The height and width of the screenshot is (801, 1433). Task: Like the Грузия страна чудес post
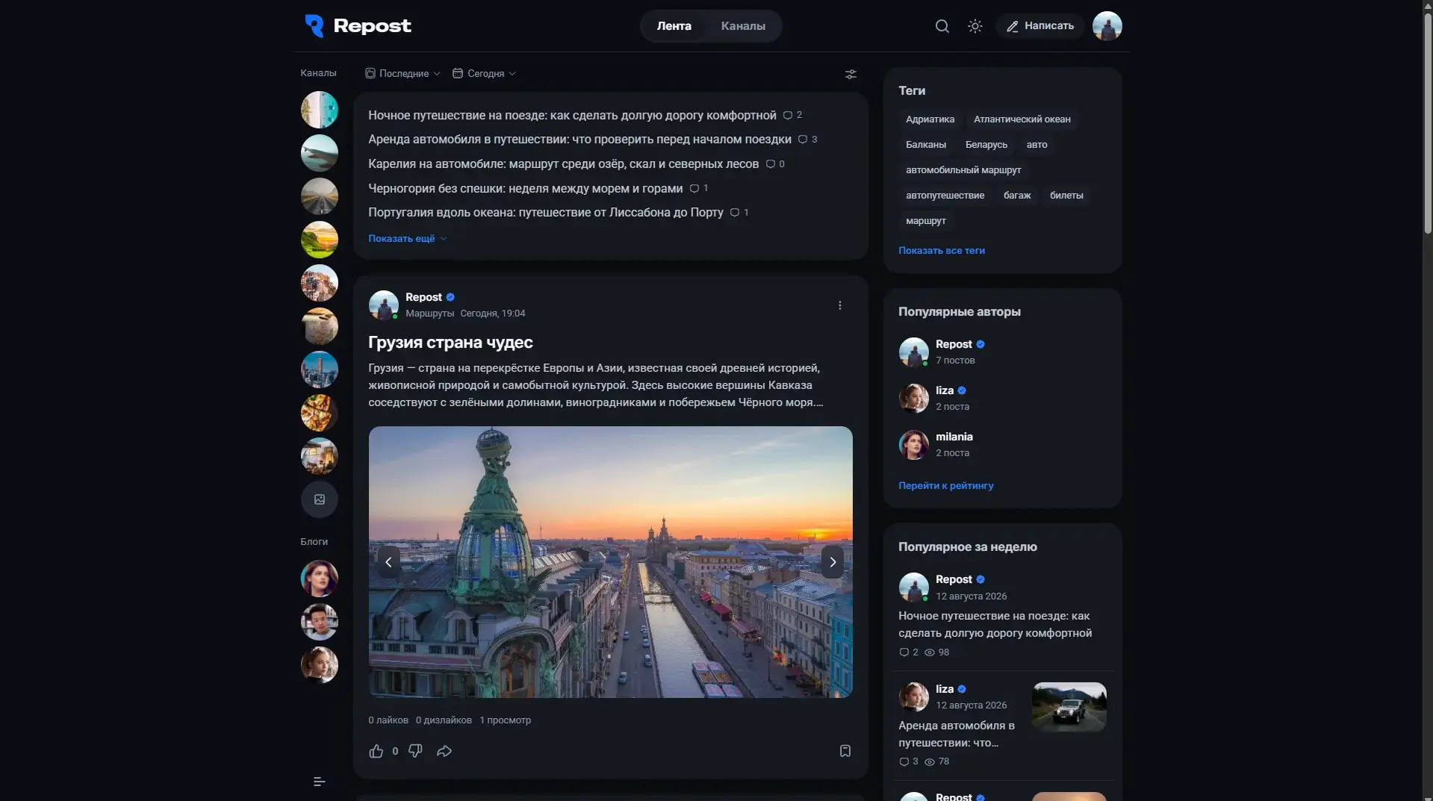coord(376,751)
